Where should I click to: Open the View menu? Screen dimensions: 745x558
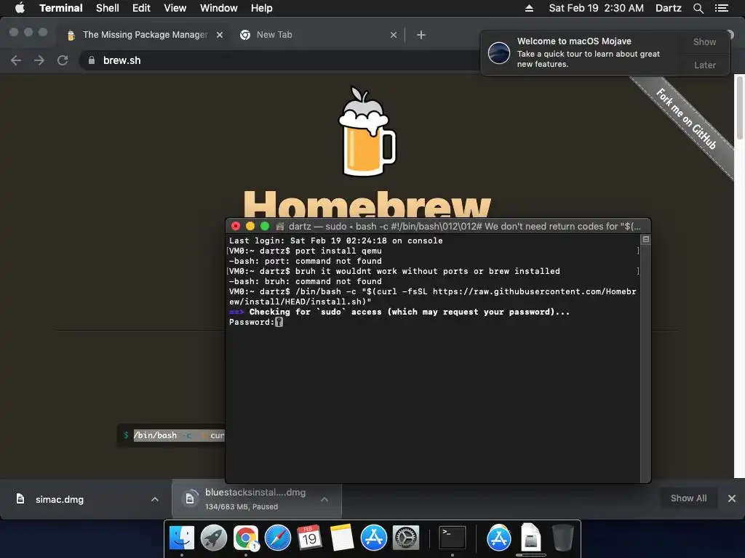tap(175, 8)
